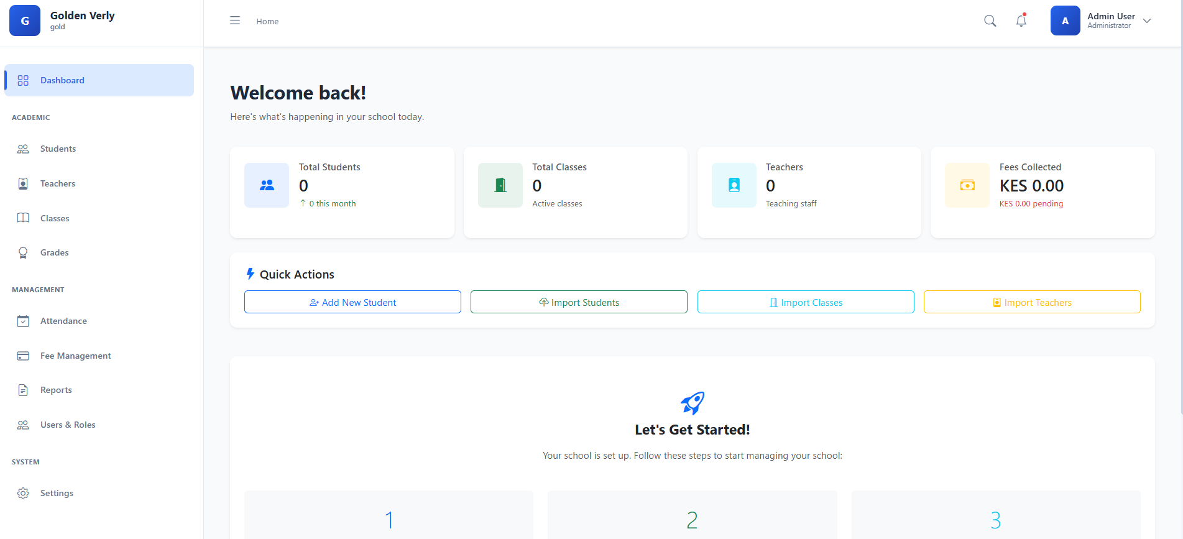The image size is (1183, 539).
Task: Click the Admin User name label
Action: [x=1111, y=16]
